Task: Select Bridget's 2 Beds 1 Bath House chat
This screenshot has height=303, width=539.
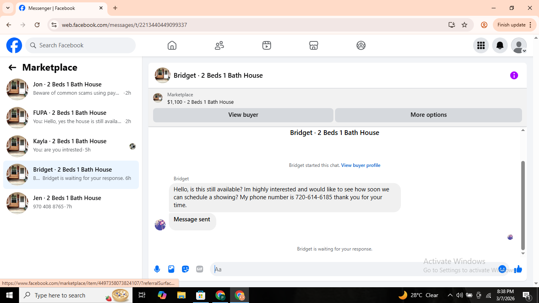Action: tap(71, 175)
